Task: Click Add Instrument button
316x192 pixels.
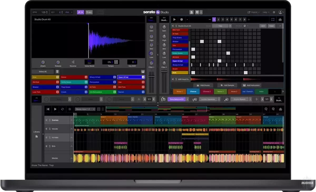Action: point(251,85)
